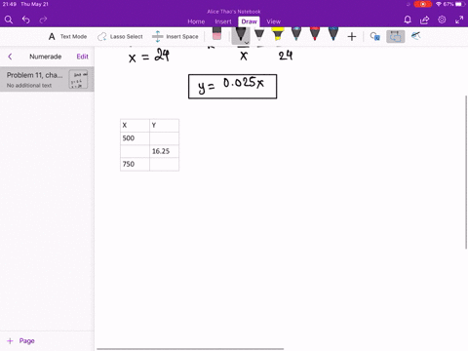Select the black pen tool
The height and width of the screenshot is (351, 468).
(x=240, y=34)
